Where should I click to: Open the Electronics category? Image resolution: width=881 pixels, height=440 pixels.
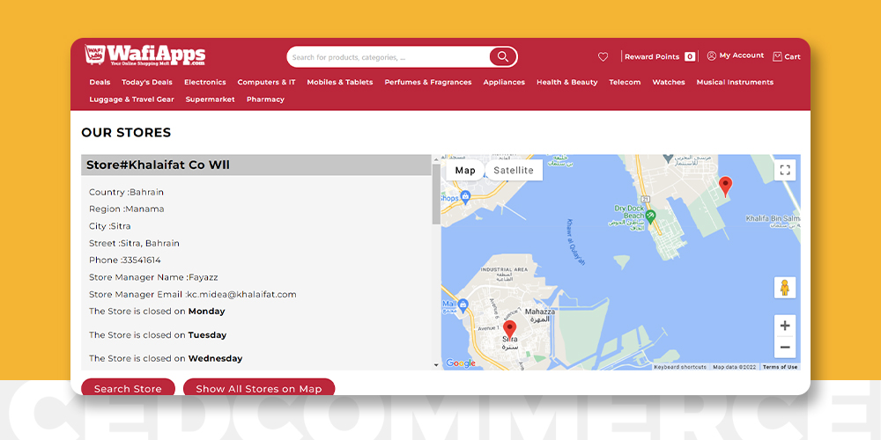click(x=205, y=82)
